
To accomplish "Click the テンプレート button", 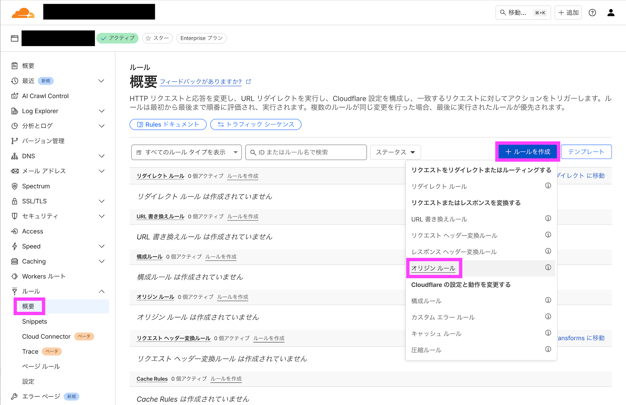I will pos(586,151).
